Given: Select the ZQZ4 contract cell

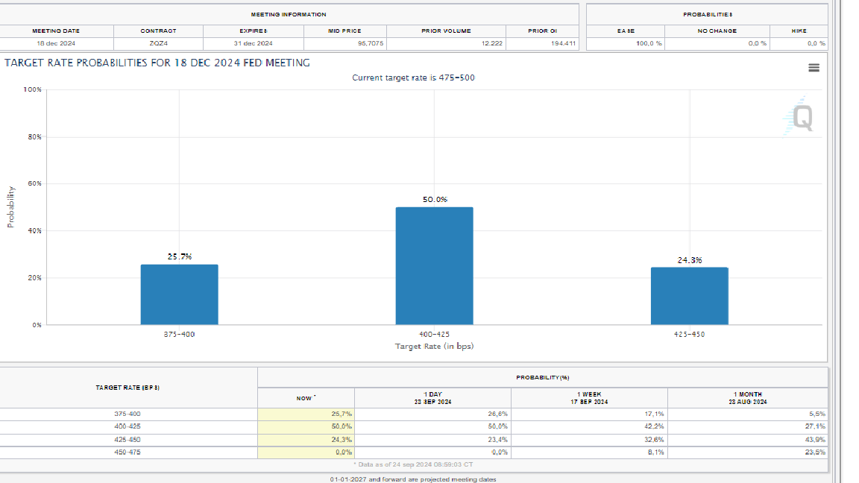Looking at the screenshot, I should (158, 43).
